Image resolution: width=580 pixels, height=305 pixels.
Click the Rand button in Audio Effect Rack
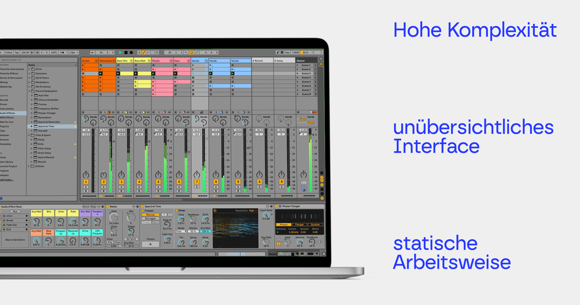coord(86,207)
